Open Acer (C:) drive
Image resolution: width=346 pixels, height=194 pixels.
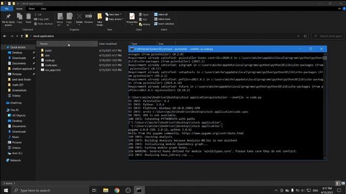pos(17,153)
